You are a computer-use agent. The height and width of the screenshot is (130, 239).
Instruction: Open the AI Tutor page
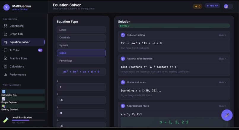pos(23,50)
